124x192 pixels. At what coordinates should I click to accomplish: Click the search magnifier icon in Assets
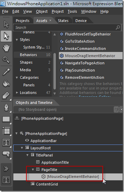click(118, 28)
